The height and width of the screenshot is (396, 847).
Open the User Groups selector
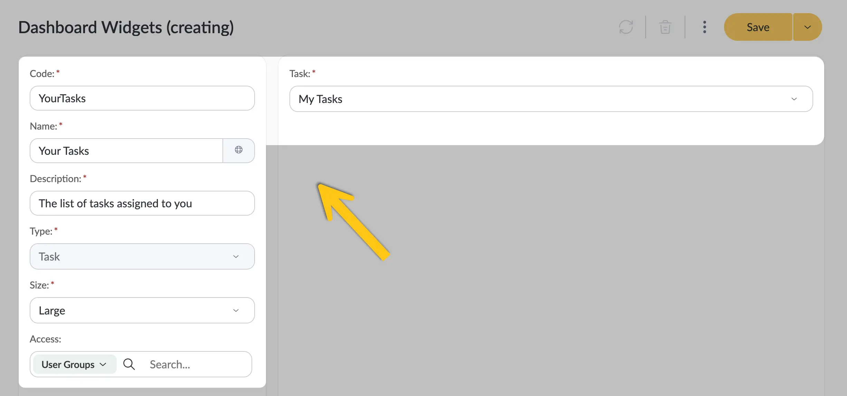point(74,364)
